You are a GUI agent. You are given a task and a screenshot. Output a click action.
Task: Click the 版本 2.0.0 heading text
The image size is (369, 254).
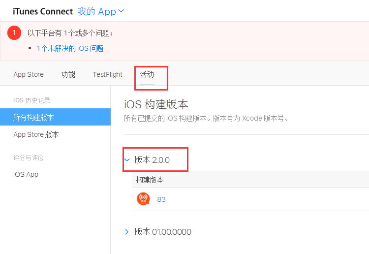(152, 160)
